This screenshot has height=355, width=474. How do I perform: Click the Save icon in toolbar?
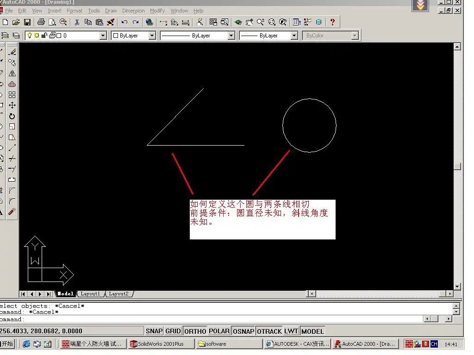(27, 22)
